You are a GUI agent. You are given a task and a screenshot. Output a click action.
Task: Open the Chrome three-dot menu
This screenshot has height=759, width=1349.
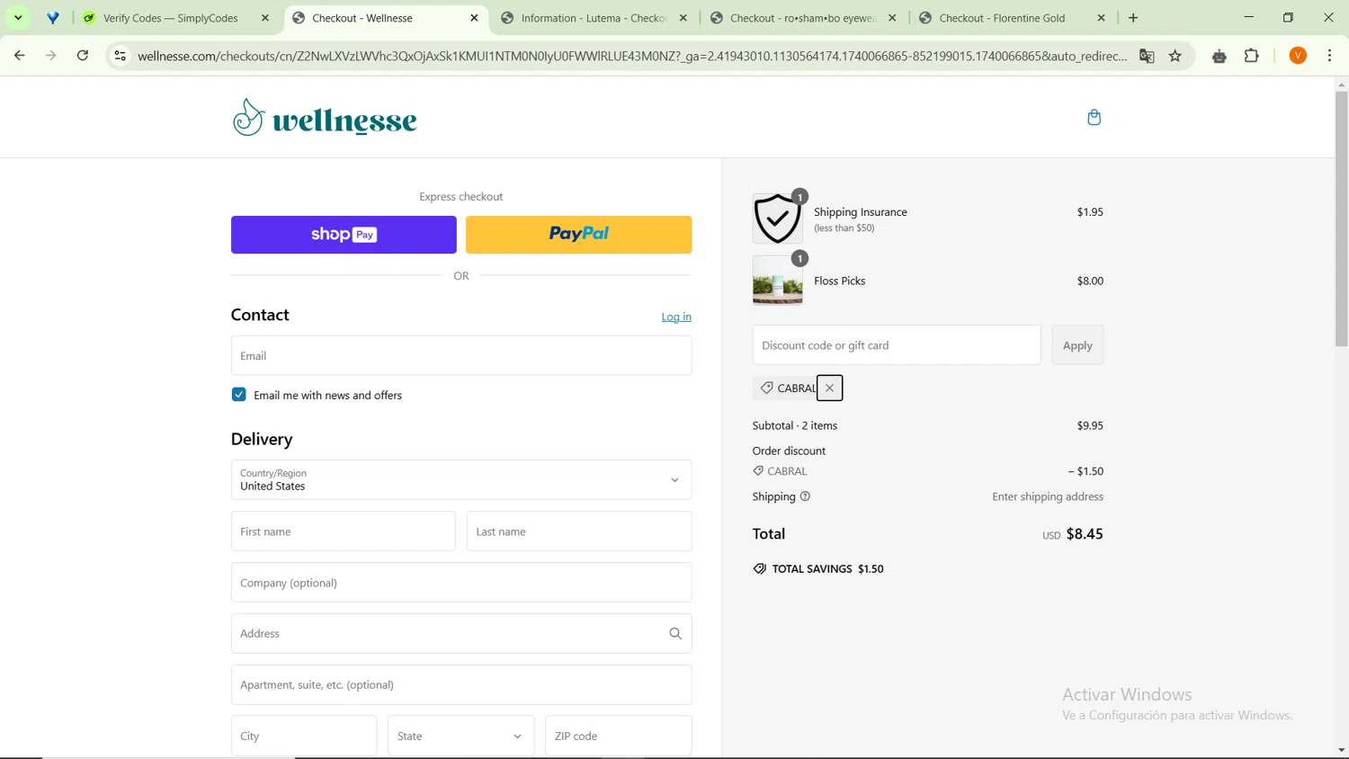click(x=1329, y=56)
